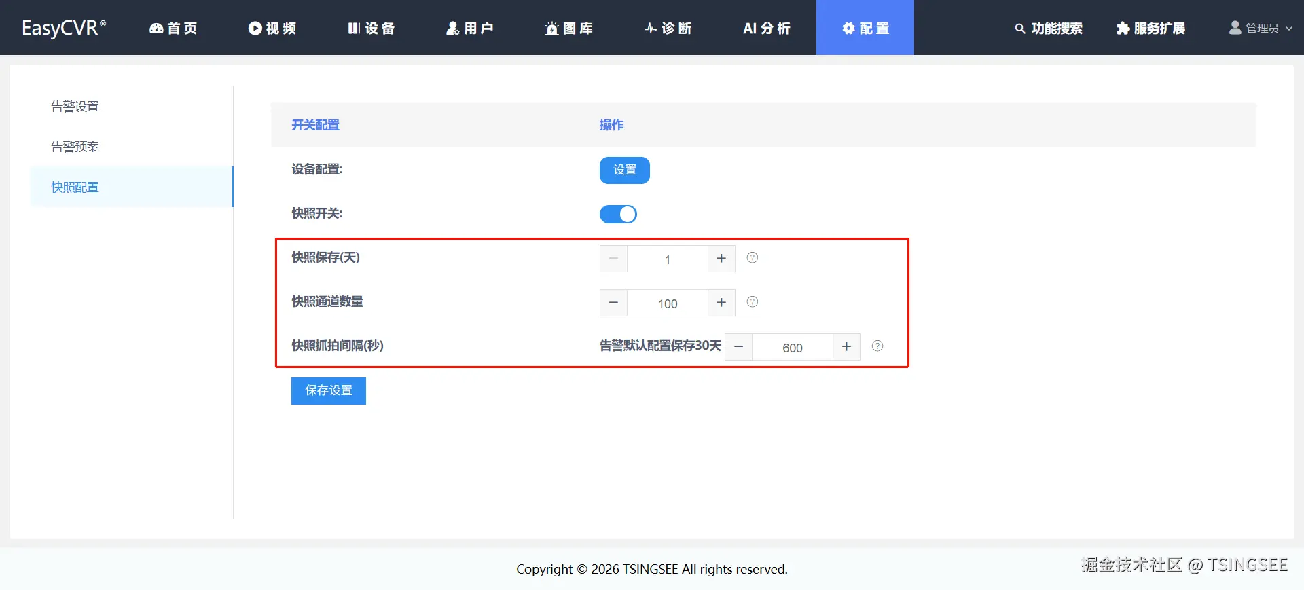
Task: Decrease 快照抓拍间隔(秒) with minus button
Action: pos(738,347)
